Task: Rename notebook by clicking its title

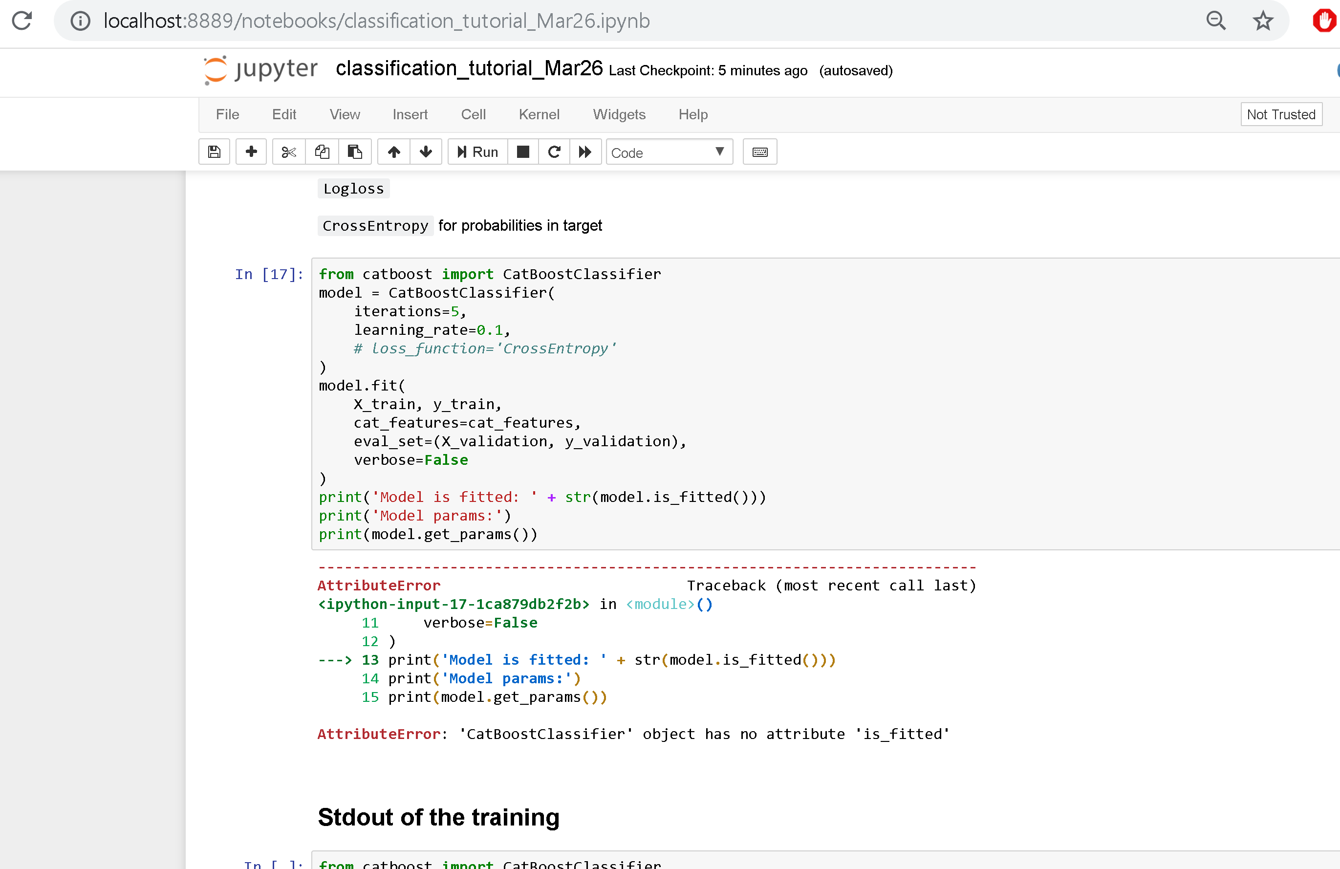Action: pyautogui.click(x=469, y=69)
